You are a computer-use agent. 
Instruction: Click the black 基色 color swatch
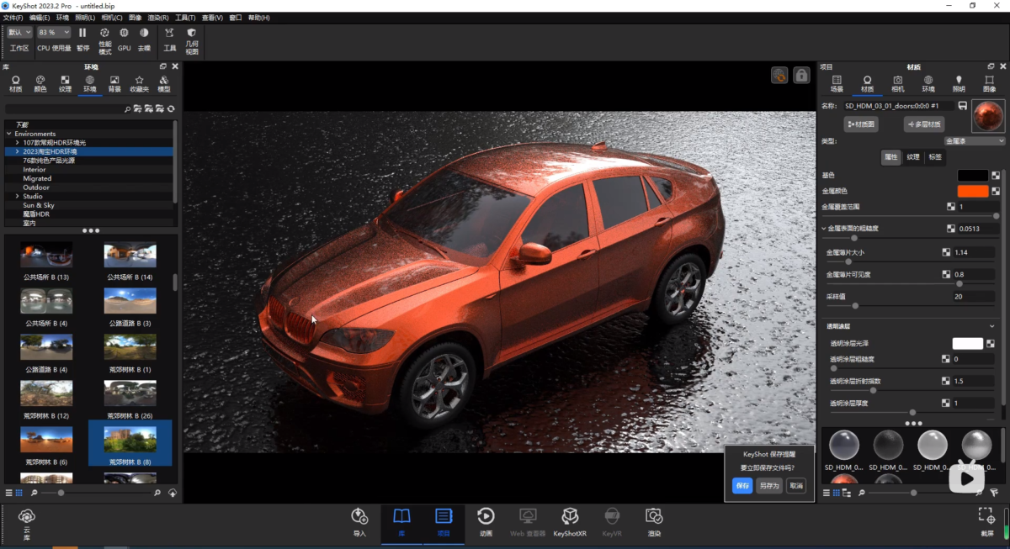coord(972,176)
